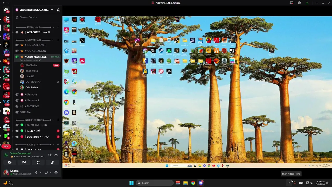Open the KICK announcement channel
332x187 pixels.
pos(37,131)
